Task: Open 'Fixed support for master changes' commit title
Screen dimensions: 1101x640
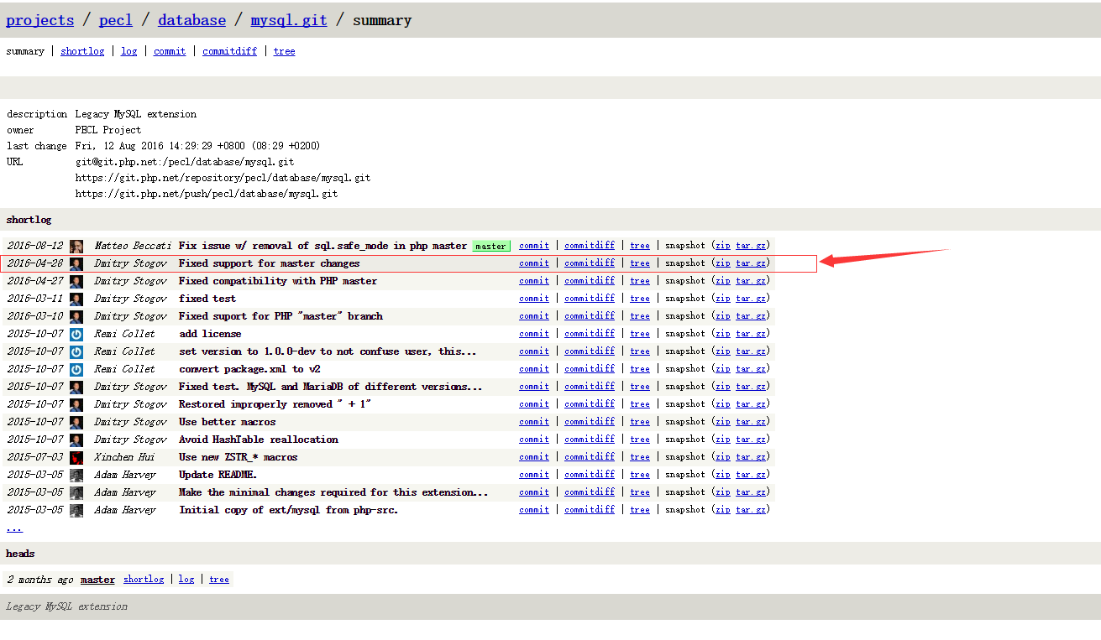Action: [x=269, y=263]
